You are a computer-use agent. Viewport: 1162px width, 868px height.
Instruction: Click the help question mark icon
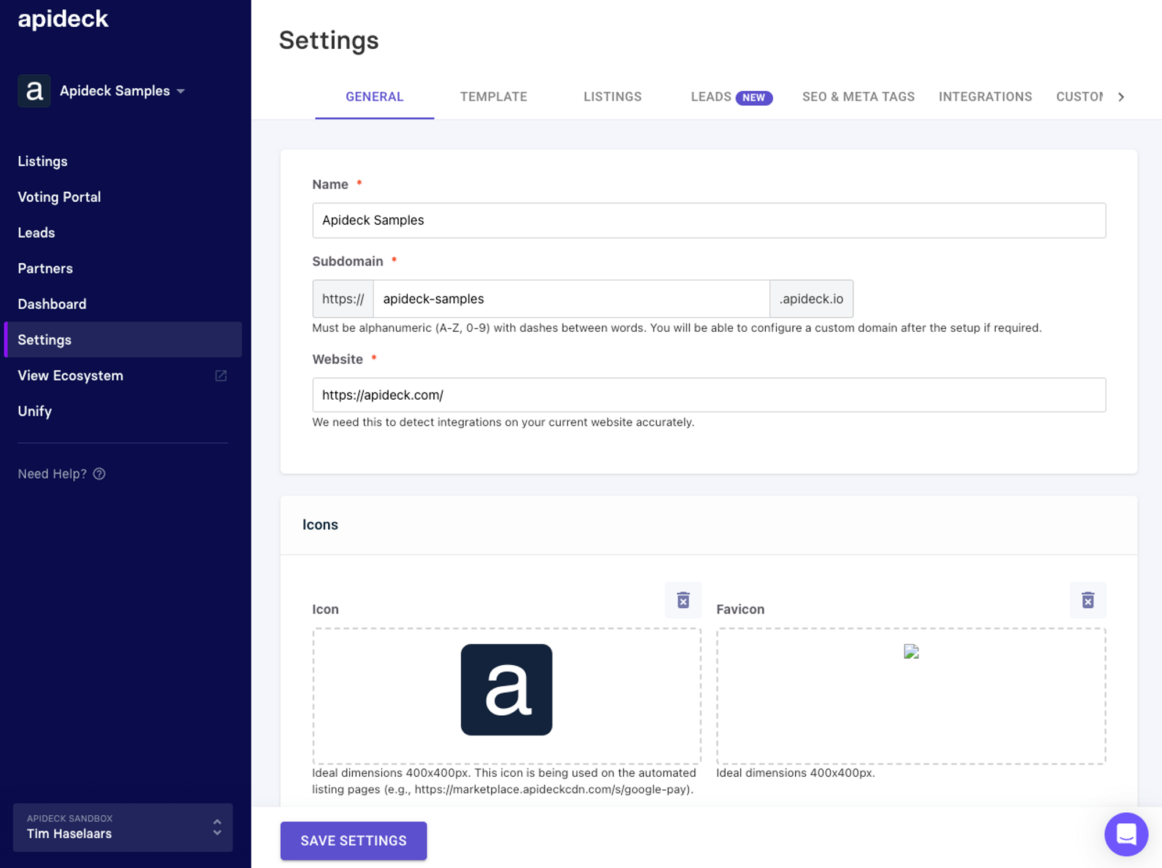click(x=99, y=474)
